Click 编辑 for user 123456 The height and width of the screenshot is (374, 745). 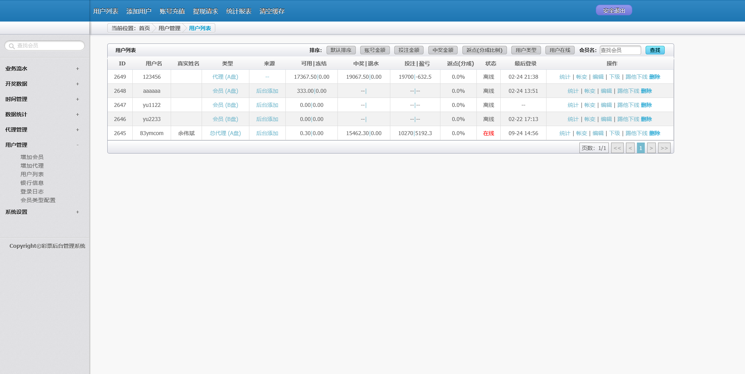tap(598, 77)
